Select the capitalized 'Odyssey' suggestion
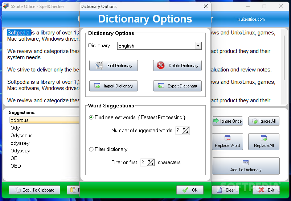The height and width of the screenshot is (201, 291). pos(45,151)
